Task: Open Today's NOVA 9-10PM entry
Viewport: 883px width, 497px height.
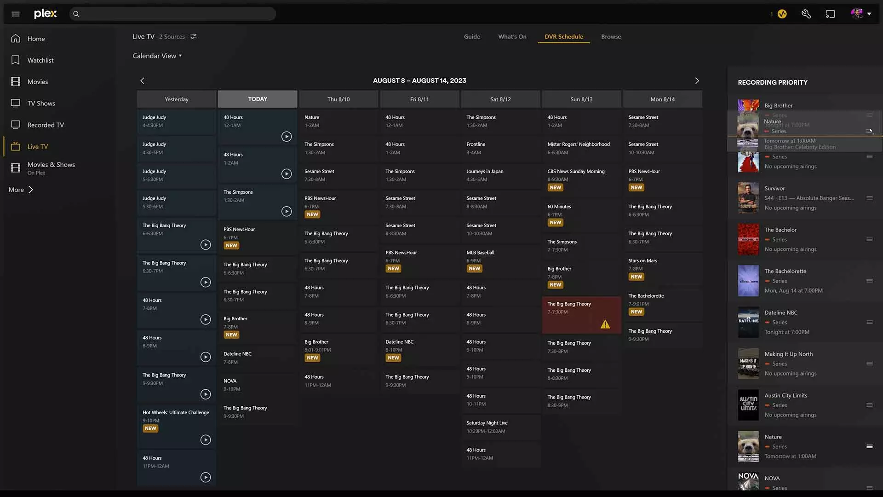Action: (258, 385)
